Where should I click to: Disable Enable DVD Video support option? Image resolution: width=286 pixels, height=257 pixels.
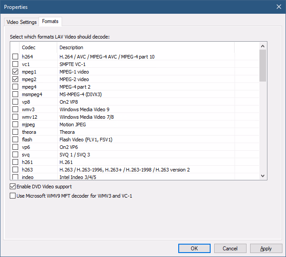click(x=12, y=187)
